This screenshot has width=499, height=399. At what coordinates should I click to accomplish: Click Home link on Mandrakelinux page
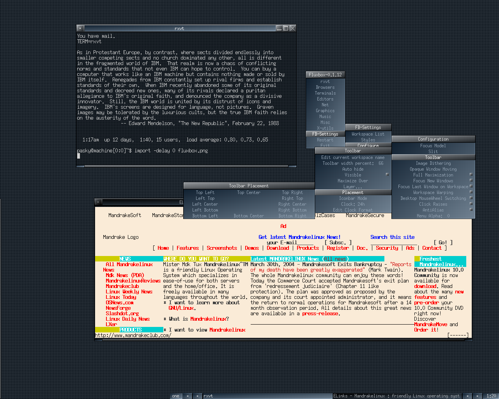coord(163,248)
